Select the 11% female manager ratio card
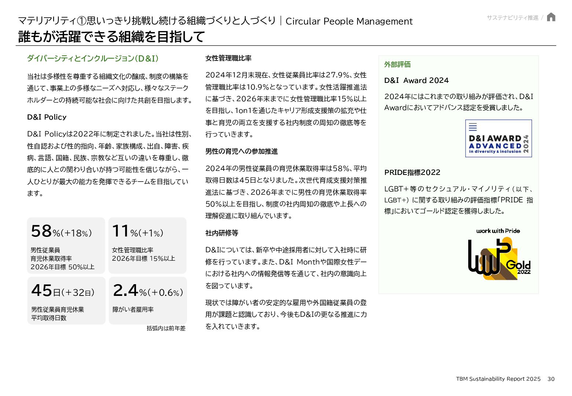Viewport: 572px width, 396px height. (147, 246)
